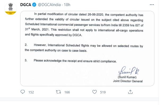Open the three-dot more options menu
This screenshot has width=161, height=105.
152,5
